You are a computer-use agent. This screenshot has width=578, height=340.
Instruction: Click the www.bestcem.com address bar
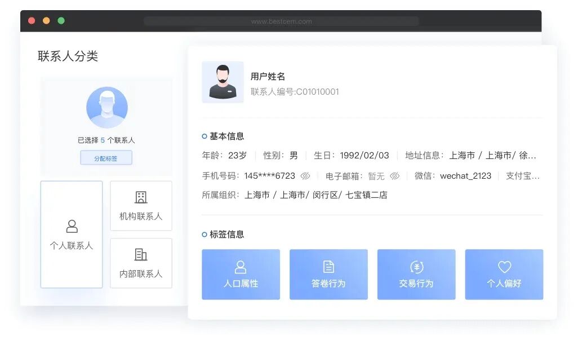(281, 21)
